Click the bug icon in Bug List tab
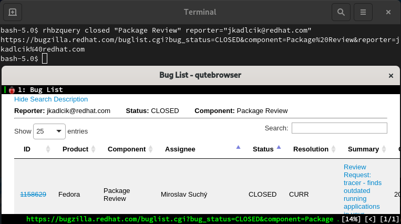This screenshot has width=401, height=224. click(12, 90)
